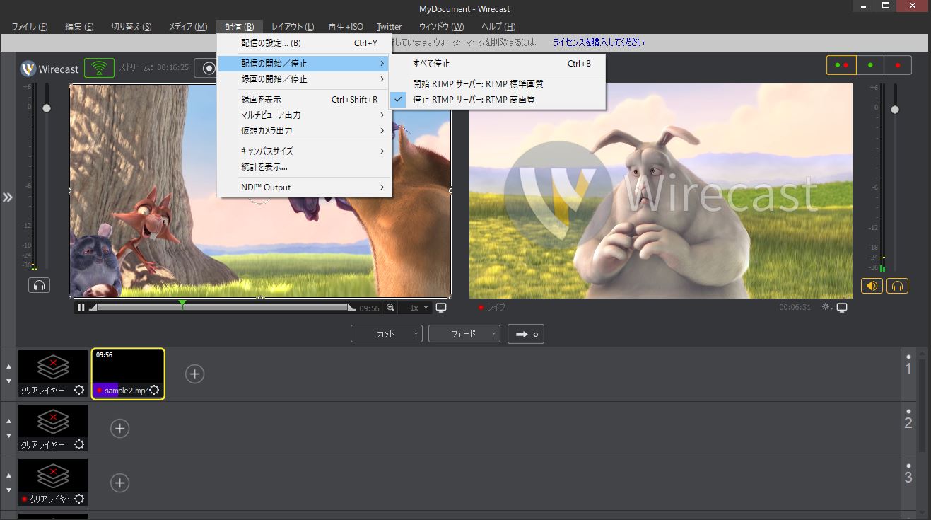Open the ヘルプ menu
This screenshot has height=520, width=931.
coord(498,27)
